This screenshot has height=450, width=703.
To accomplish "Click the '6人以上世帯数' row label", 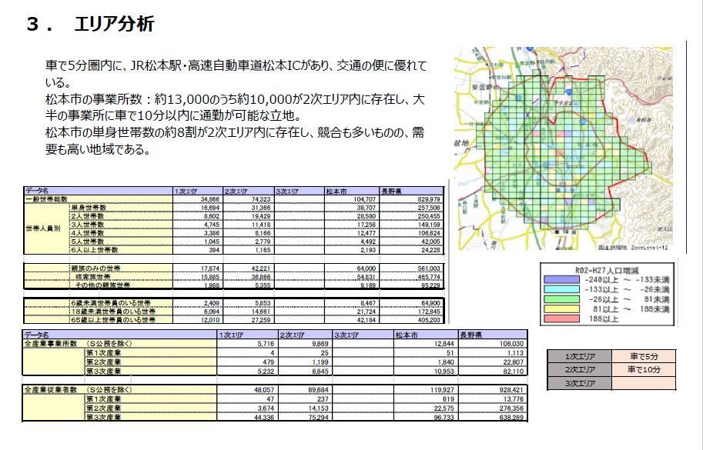I will click(94, 250).
